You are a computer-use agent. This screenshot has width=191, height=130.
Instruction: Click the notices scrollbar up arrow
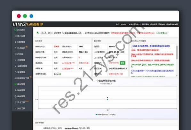point(177,45)
